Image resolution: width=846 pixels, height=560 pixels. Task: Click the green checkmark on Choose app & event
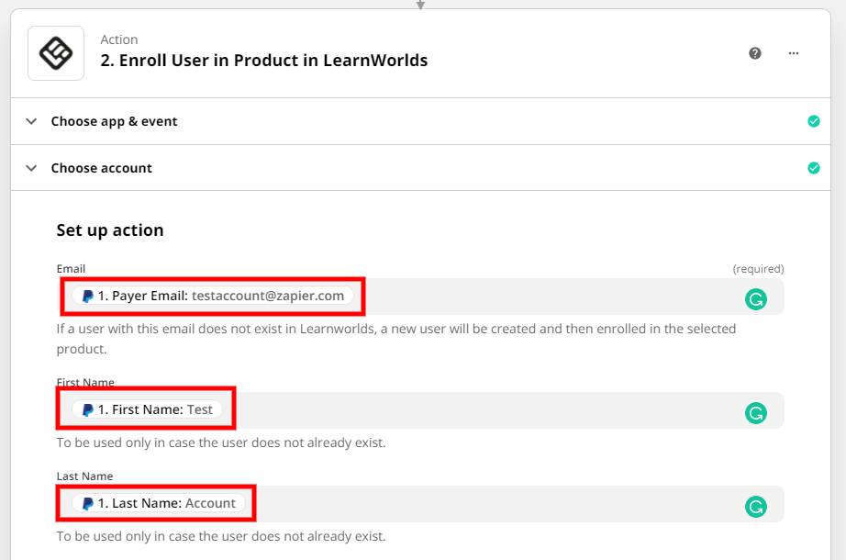tap(813, 120)
